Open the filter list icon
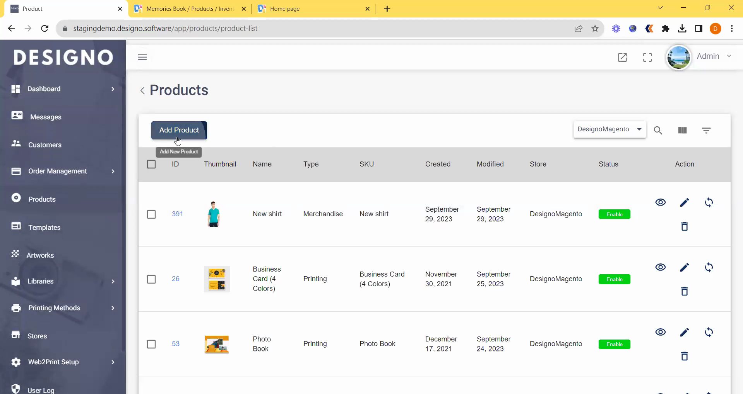This screenshot has height=394, width=743. (x=706, y=131)
